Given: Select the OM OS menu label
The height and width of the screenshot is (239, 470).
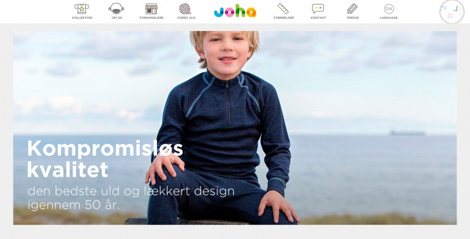Looking at the screenshot, I should 116,18.
